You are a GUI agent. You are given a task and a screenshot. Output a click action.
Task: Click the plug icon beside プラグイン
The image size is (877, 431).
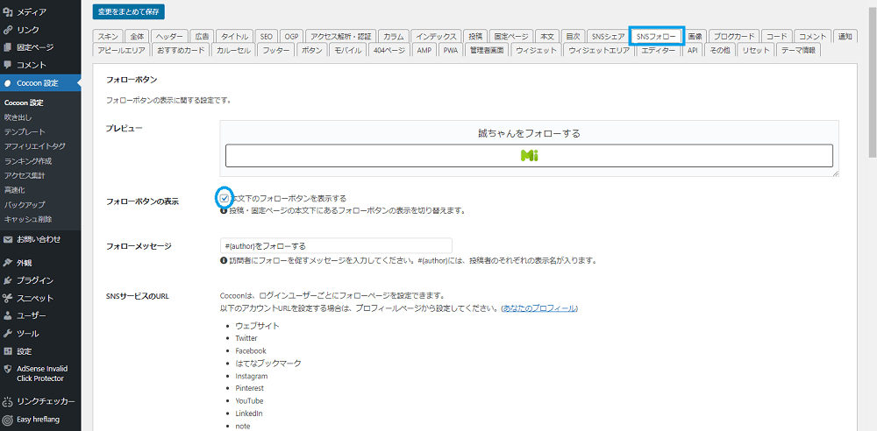(7, 280)
